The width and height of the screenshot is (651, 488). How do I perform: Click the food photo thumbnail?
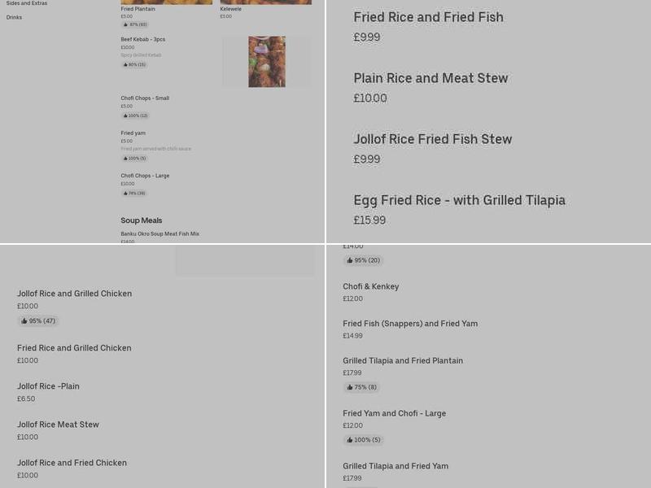[266, 61]
